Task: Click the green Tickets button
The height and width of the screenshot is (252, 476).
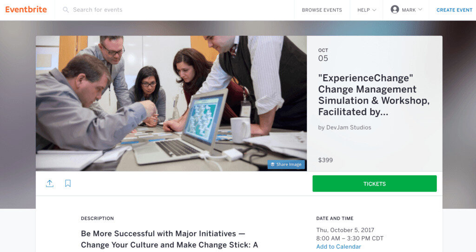Action: tap(374, 184)
